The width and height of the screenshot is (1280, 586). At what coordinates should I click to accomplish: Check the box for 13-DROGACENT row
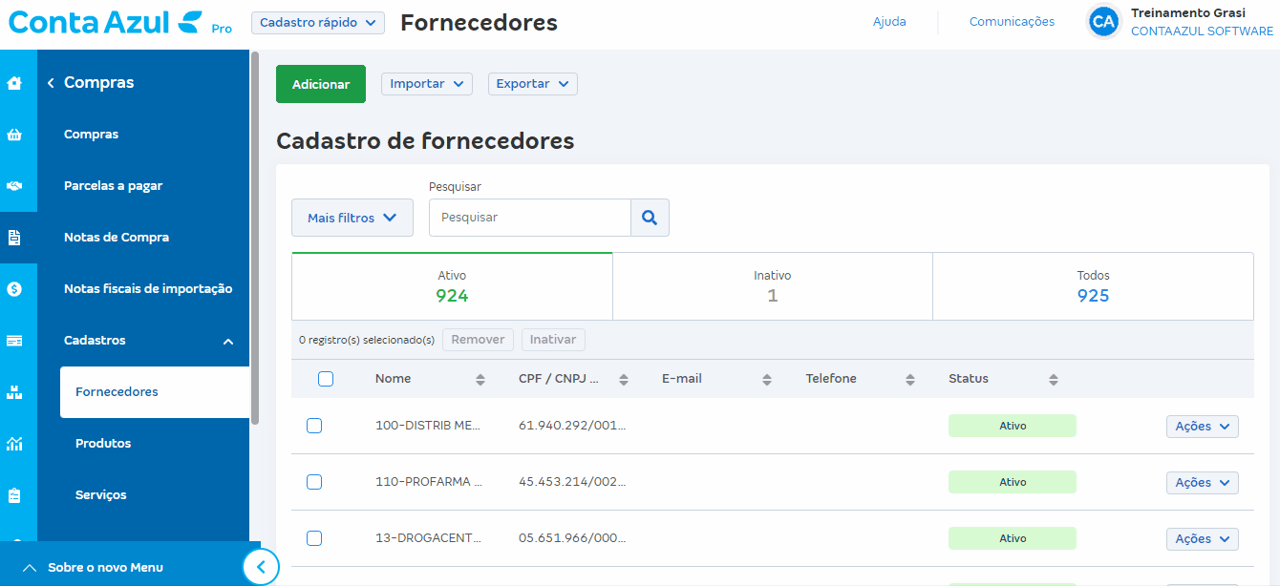pyautogui.click(x=314, y=538)
